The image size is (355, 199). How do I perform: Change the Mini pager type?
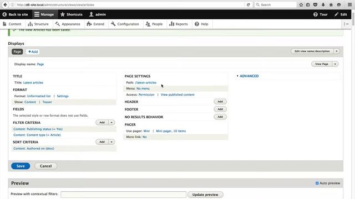(146, 131)
